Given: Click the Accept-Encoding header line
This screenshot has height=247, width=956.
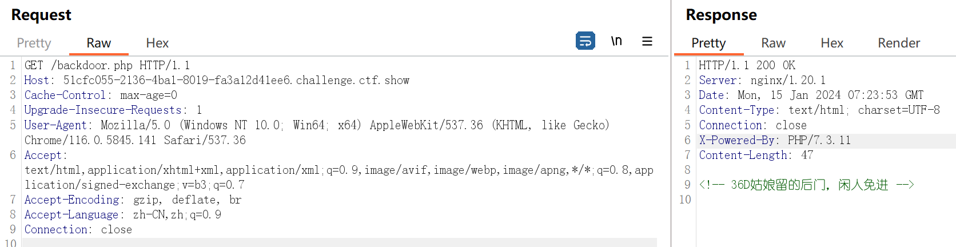Looking at the screenshot, I should tap(133, 200).
